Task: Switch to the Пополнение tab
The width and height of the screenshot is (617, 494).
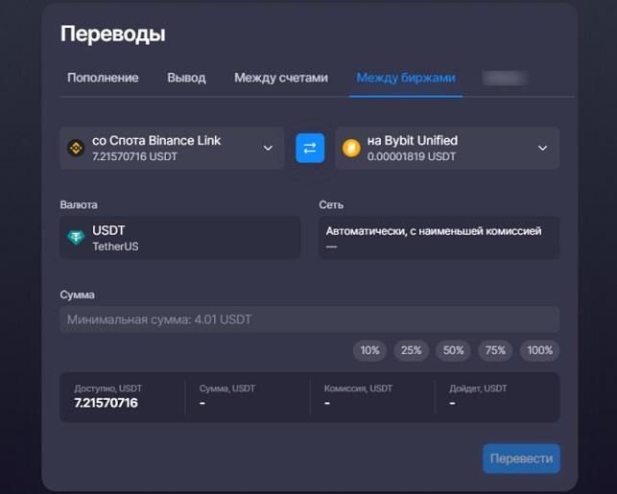Action: (x=103, y=78)
